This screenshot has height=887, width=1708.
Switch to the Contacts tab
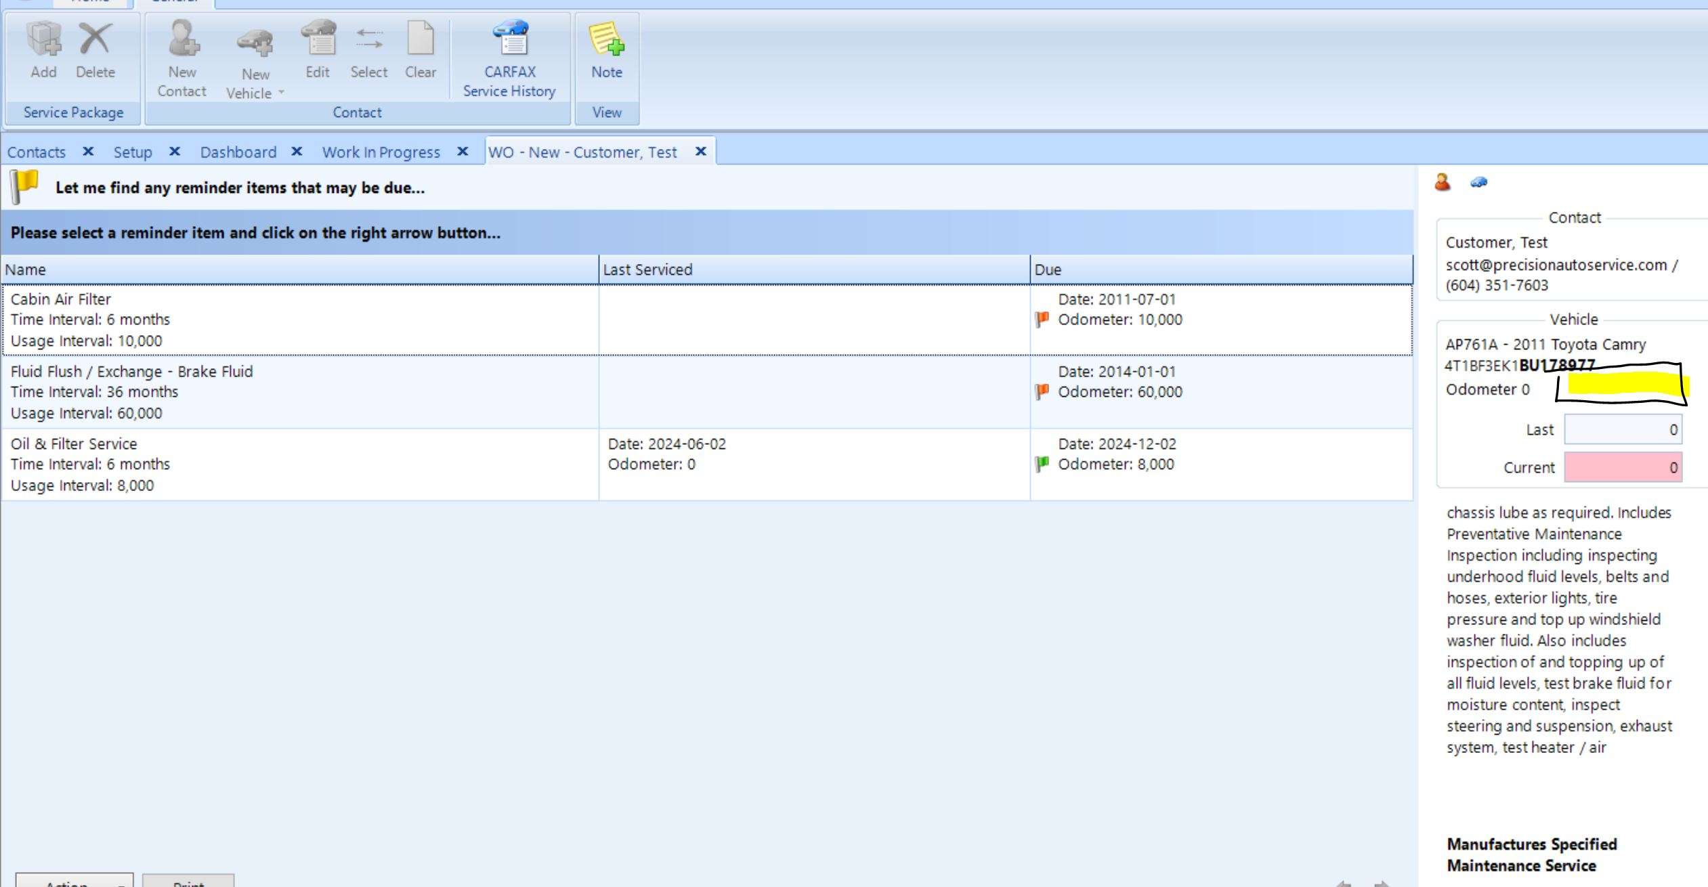[x=37, y=152]
